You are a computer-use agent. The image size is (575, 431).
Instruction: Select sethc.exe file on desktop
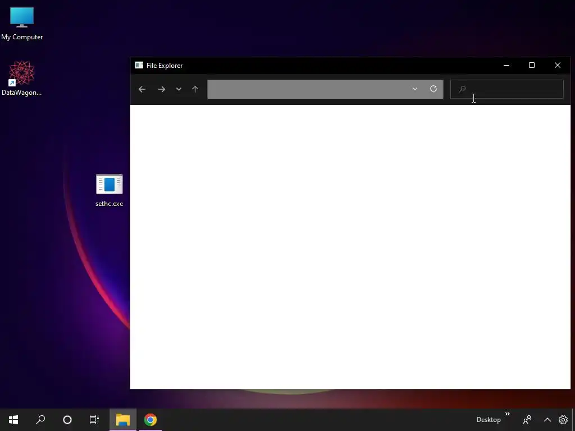coord(109,191)
